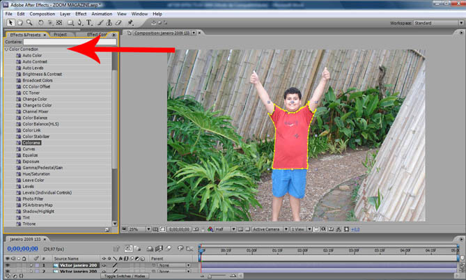Image resolution: width=466 pixels, height=280 pixels.
Task: Select the Hand tool
Action: (19, 22)
